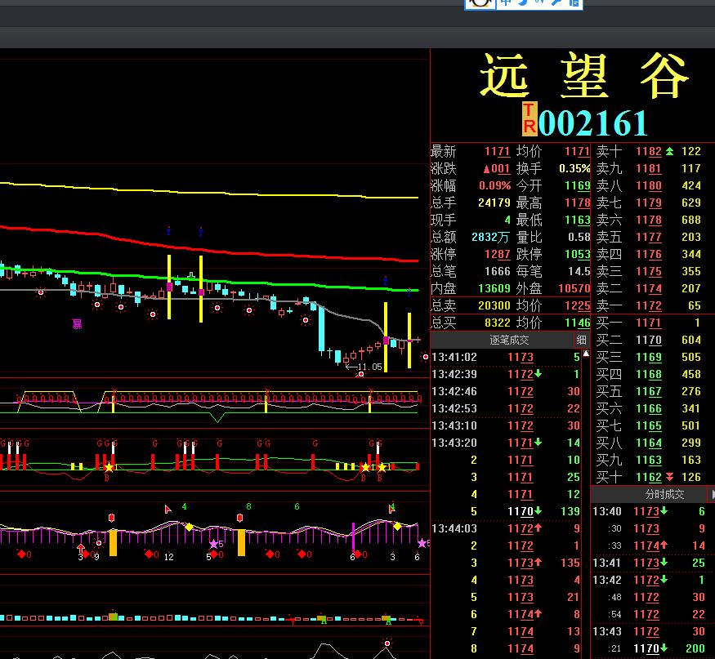
Task: Select the 11.05 low price label on chart
Action: (x=370, y=367)
